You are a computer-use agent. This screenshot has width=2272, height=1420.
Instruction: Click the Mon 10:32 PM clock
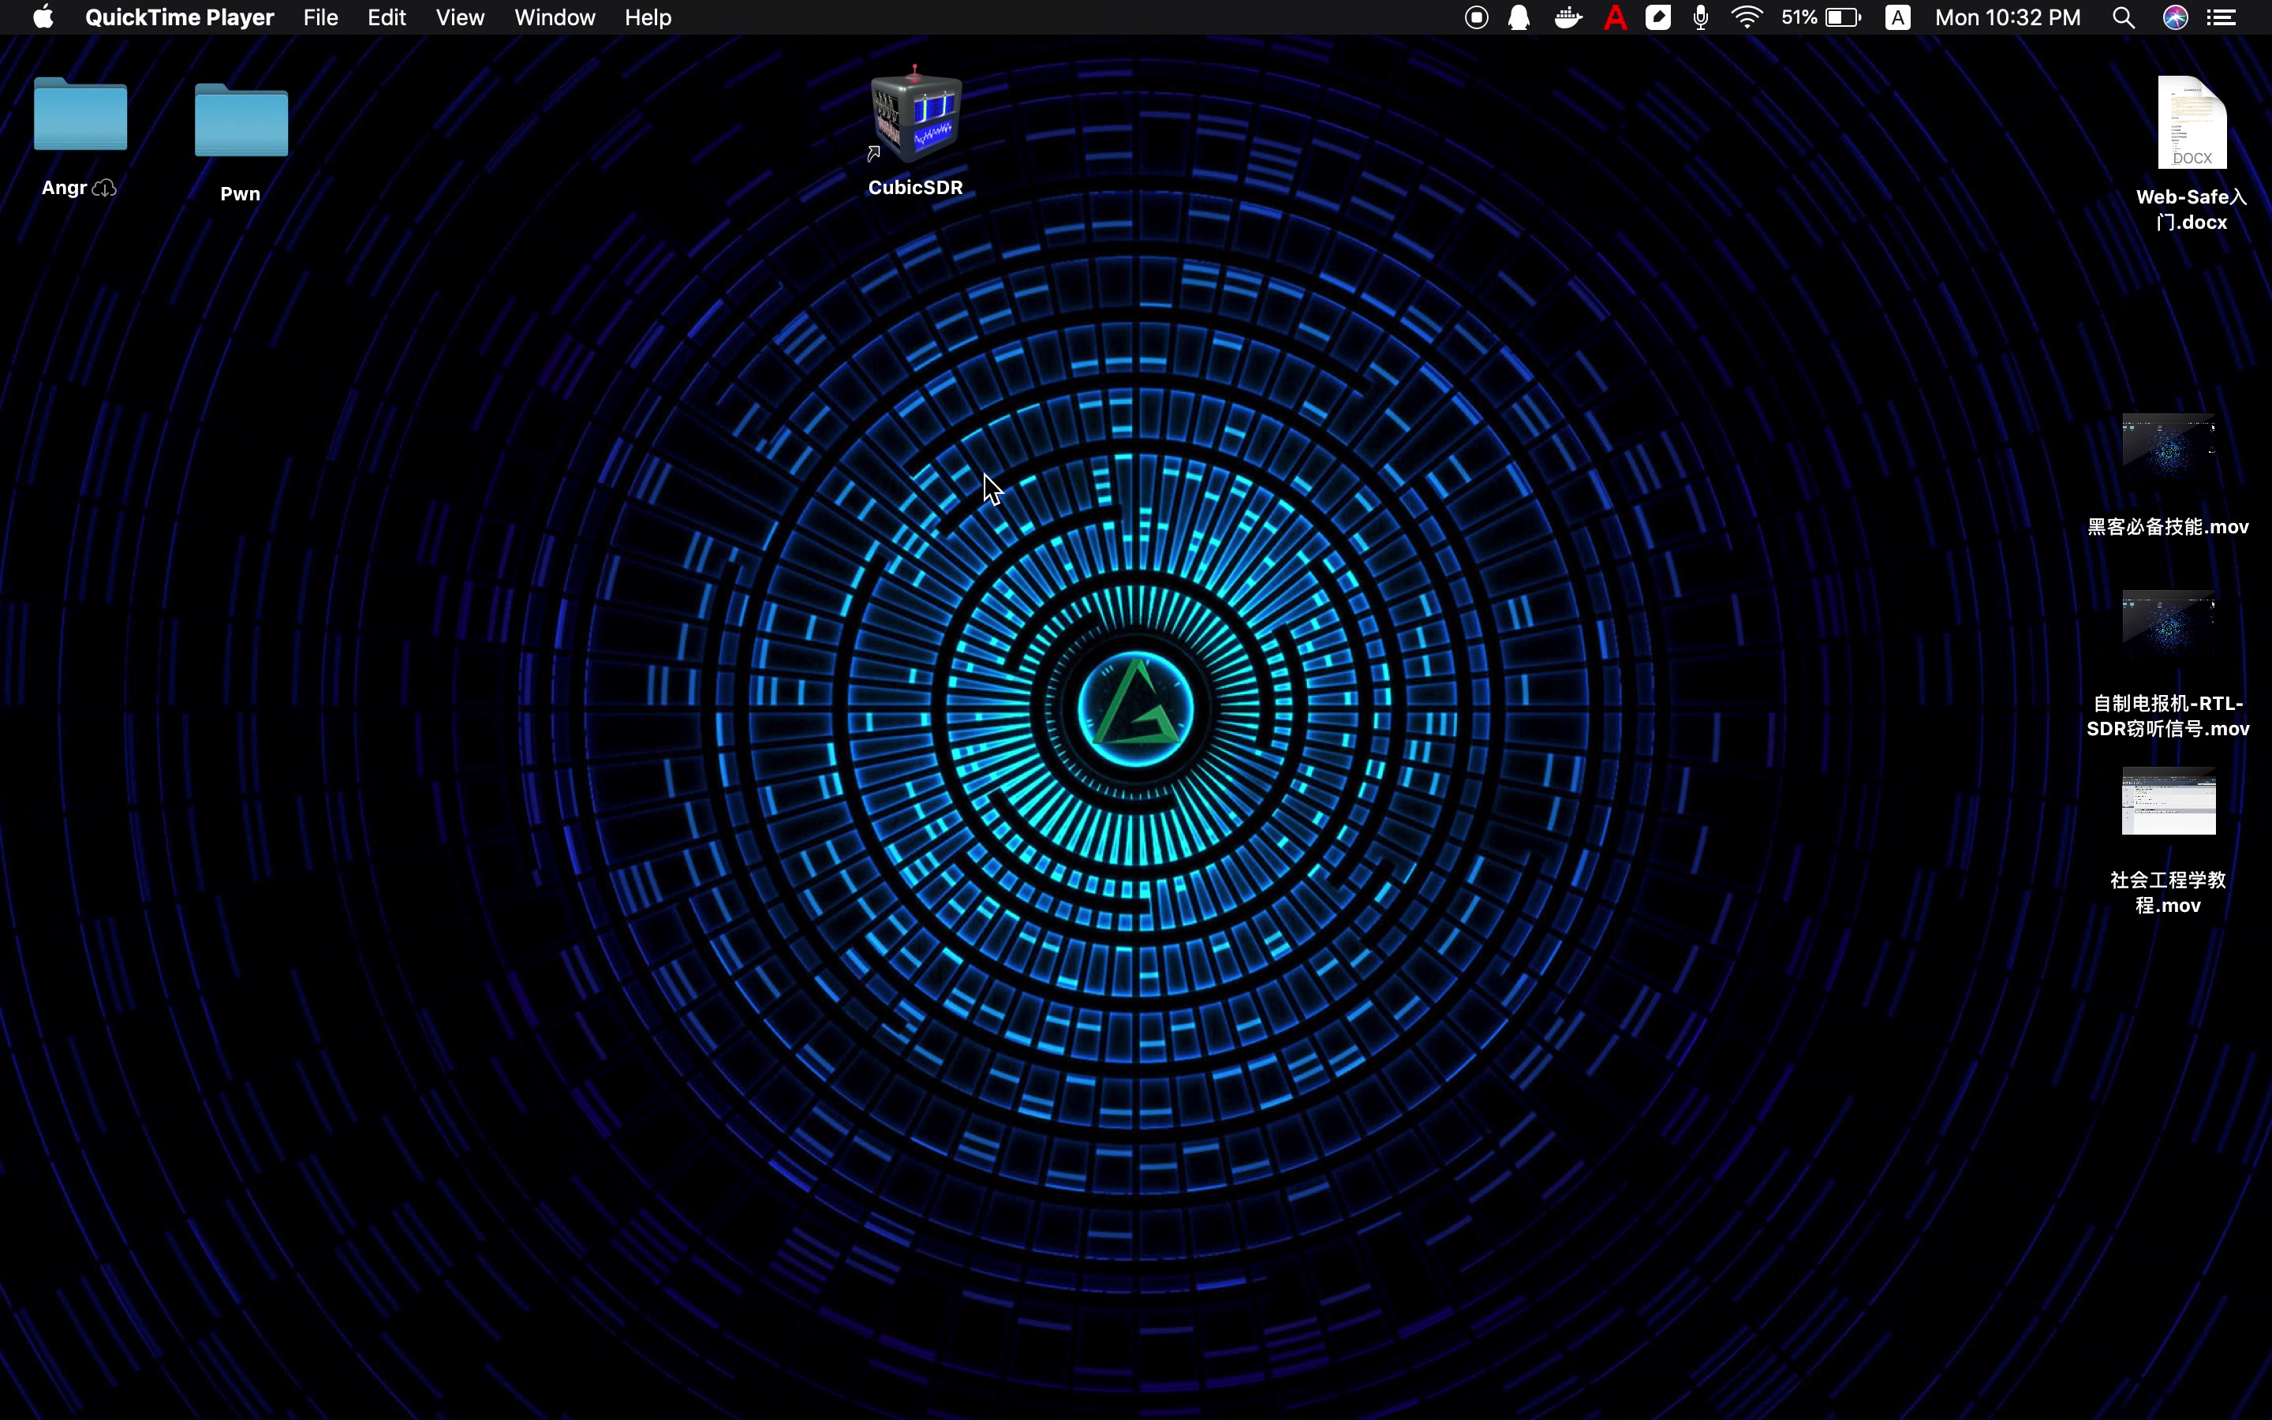click(2007, 17)
